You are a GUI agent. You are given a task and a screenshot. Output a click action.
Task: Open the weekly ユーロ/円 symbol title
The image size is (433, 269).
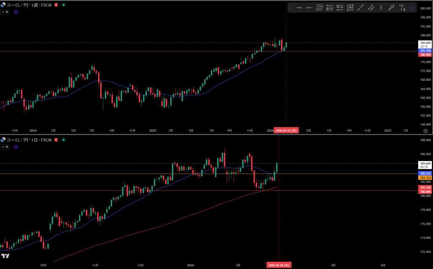(x=25, y=5)
